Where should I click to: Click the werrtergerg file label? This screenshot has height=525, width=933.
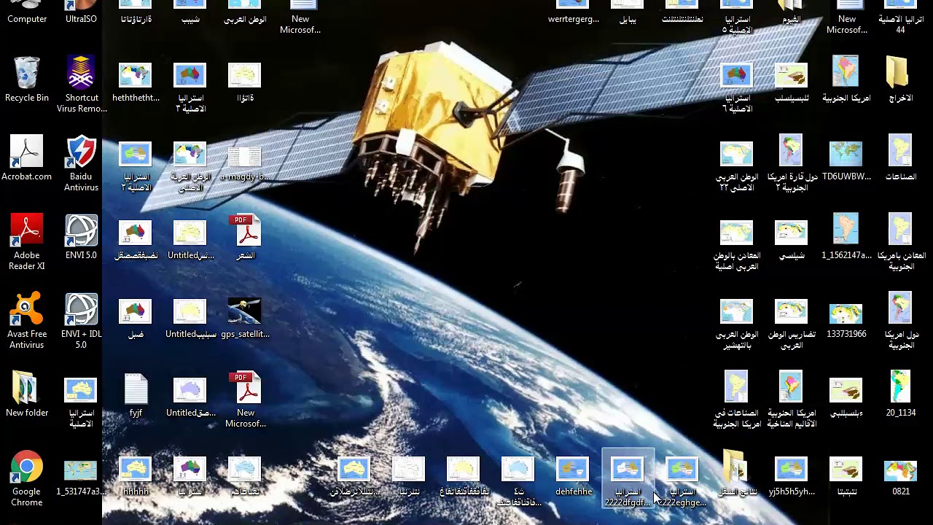pos(574,19)
